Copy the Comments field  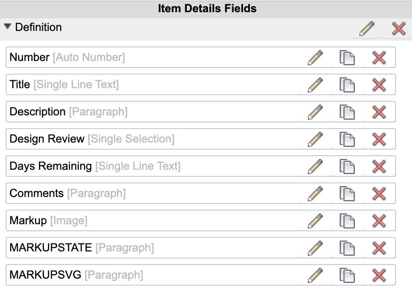[x=347, y=194]
